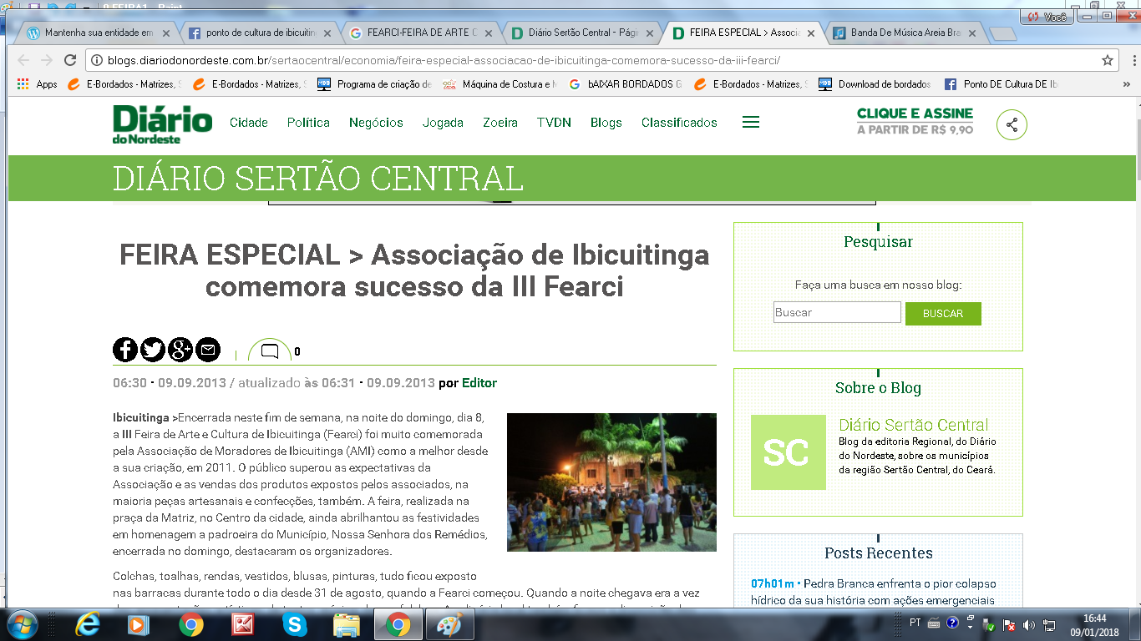The image size is (1141, 641).
Task: Reload the page
Action: (70, 60)
